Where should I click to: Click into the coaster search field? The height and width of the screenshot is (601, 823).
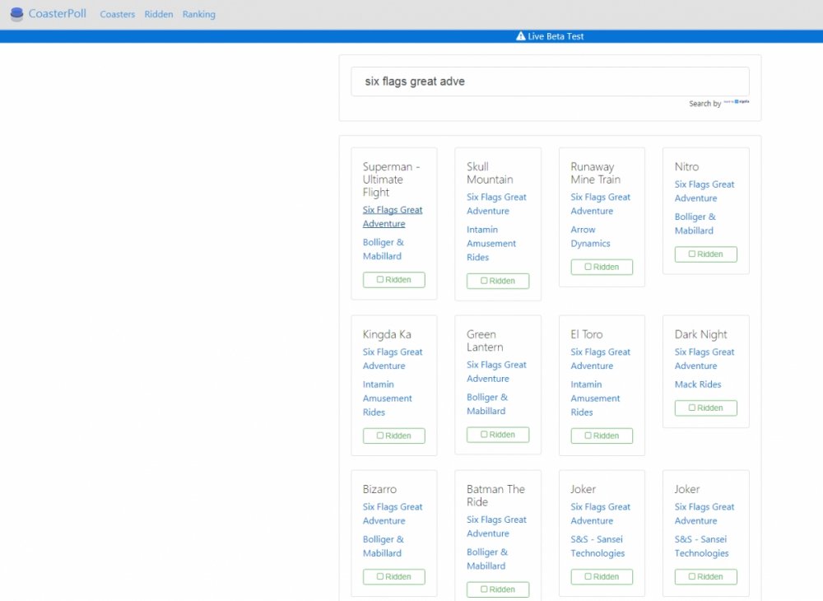click(x=550, y=82)
